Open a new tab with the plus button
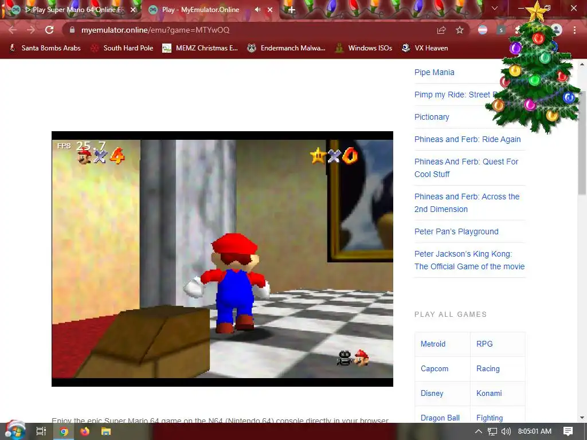587x440 pixels. pyautogui.click(x=292, y=10)
